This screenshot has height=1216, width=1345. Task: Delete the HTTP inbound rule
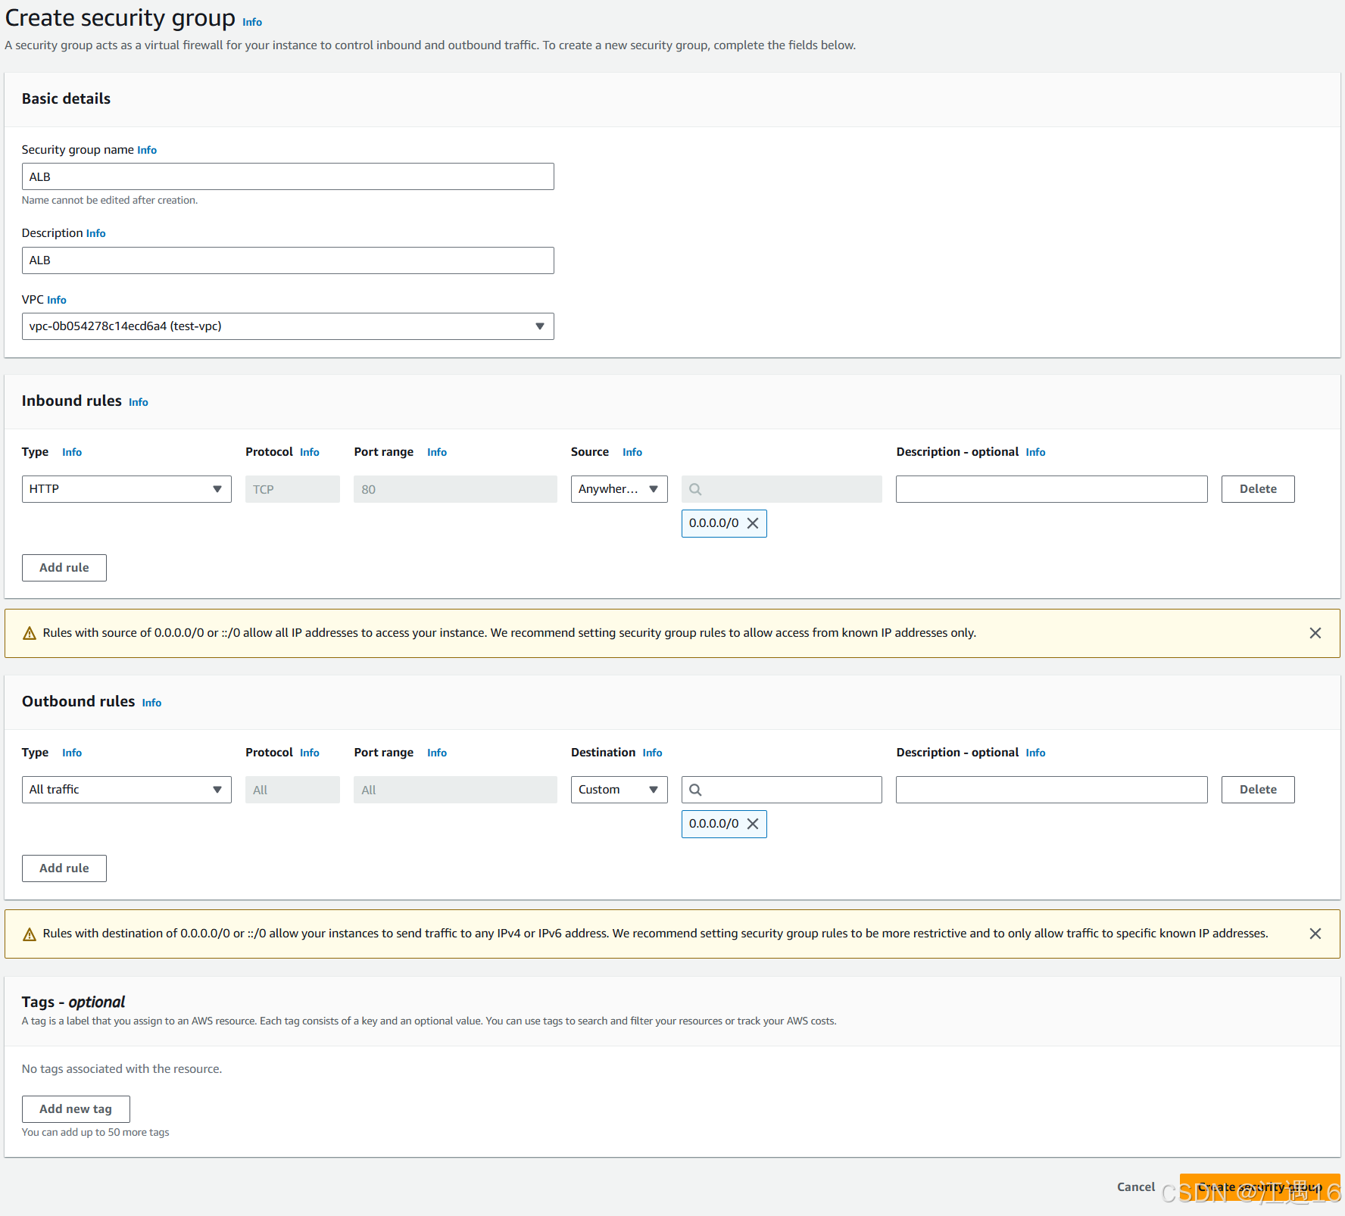coord(1257,488)
